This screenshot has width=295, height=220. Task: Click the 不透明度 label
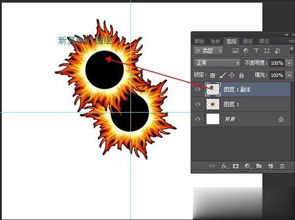click(256, 63)
